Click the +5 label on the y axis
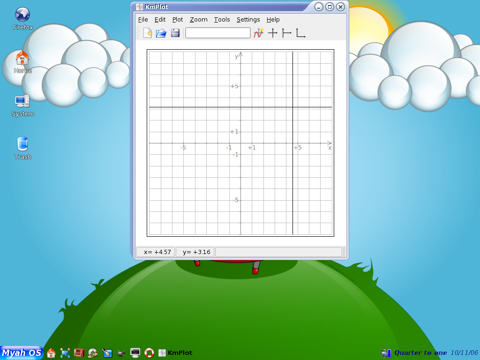 pyautogui.click(x=234, y=86)
